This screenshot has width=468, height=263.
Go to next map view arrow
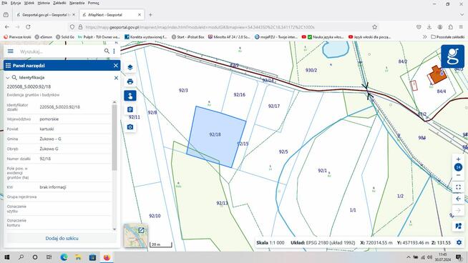click(458, 211)
